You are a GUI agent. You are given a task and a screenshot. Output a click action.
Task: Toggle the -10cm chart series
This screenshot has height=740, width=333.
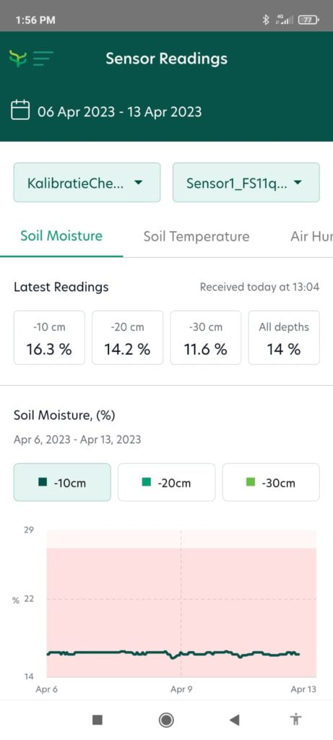coord(62,482)
